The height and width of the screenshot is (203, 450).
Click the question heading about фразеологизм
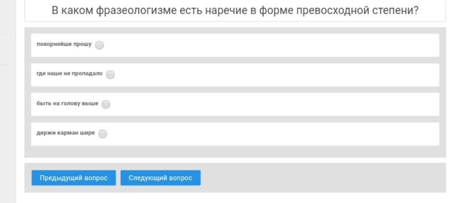coord(235,10)
